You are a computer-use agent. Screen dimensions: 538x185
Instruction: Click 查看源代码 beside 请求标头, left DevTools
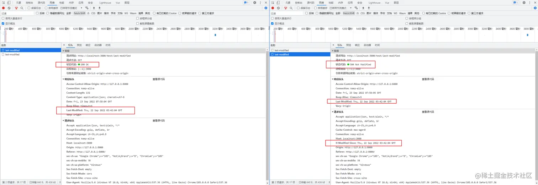click(x=159, y=121)
